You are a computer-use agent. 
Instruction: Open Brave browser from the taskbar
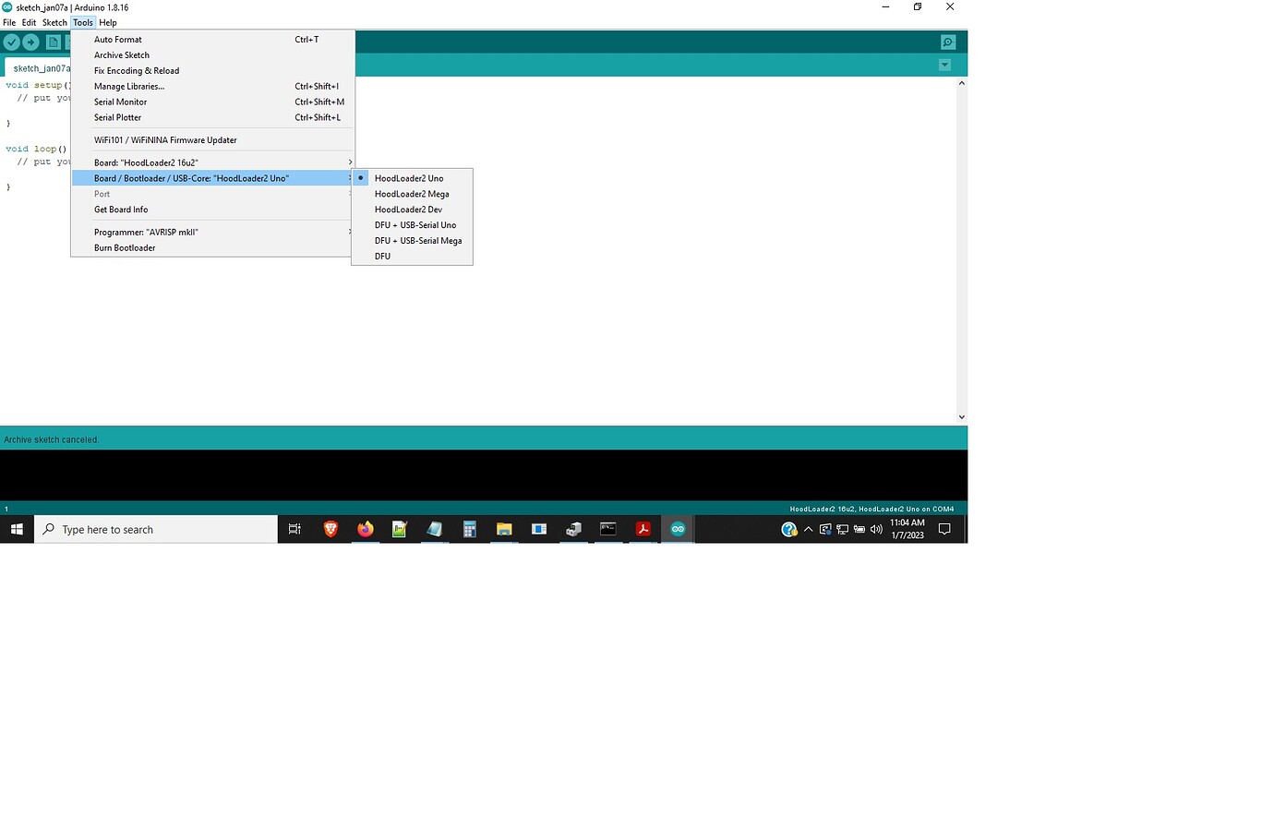coord(330,529)
